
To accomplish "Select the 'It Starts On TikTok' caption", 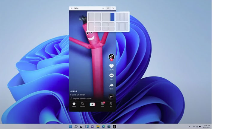I will (78, 95).
